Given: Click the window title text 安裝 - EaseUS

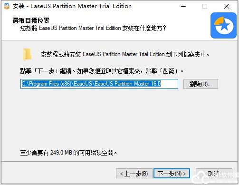Looking at the screenshot, I should click(72, 6).
